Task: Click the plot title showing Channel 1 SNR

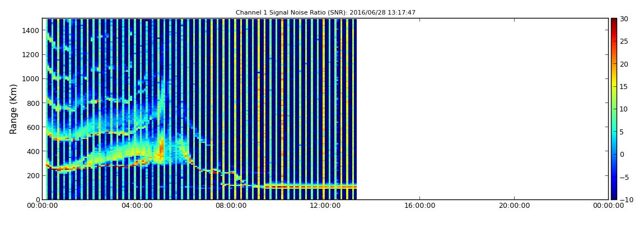Action: pos(325,13)
